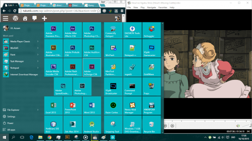The width and height of the screenshot is (252, 141).
Task: Open Notepad++ tile
Action: [132, 49]
